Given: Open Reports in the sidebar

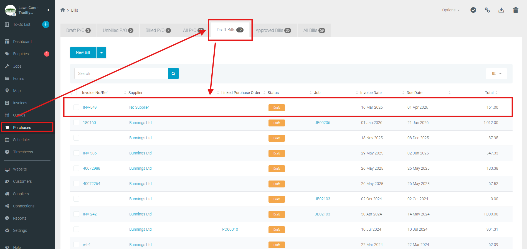Looking at the screenshot, I should point(20,218).
